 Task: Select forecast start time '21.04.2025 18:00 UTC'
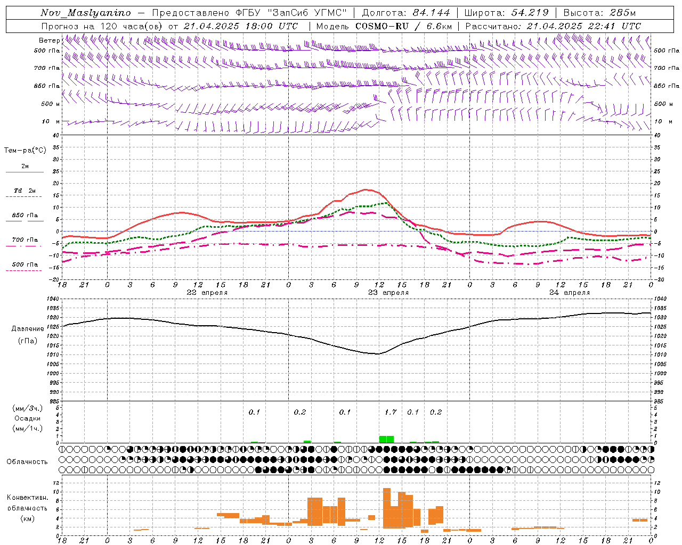[x=241, y=26]
